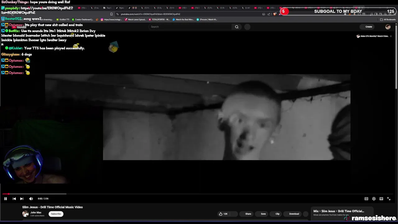Open the player settings gear
This screenshot has height=224, width=398.
[374, 199]
